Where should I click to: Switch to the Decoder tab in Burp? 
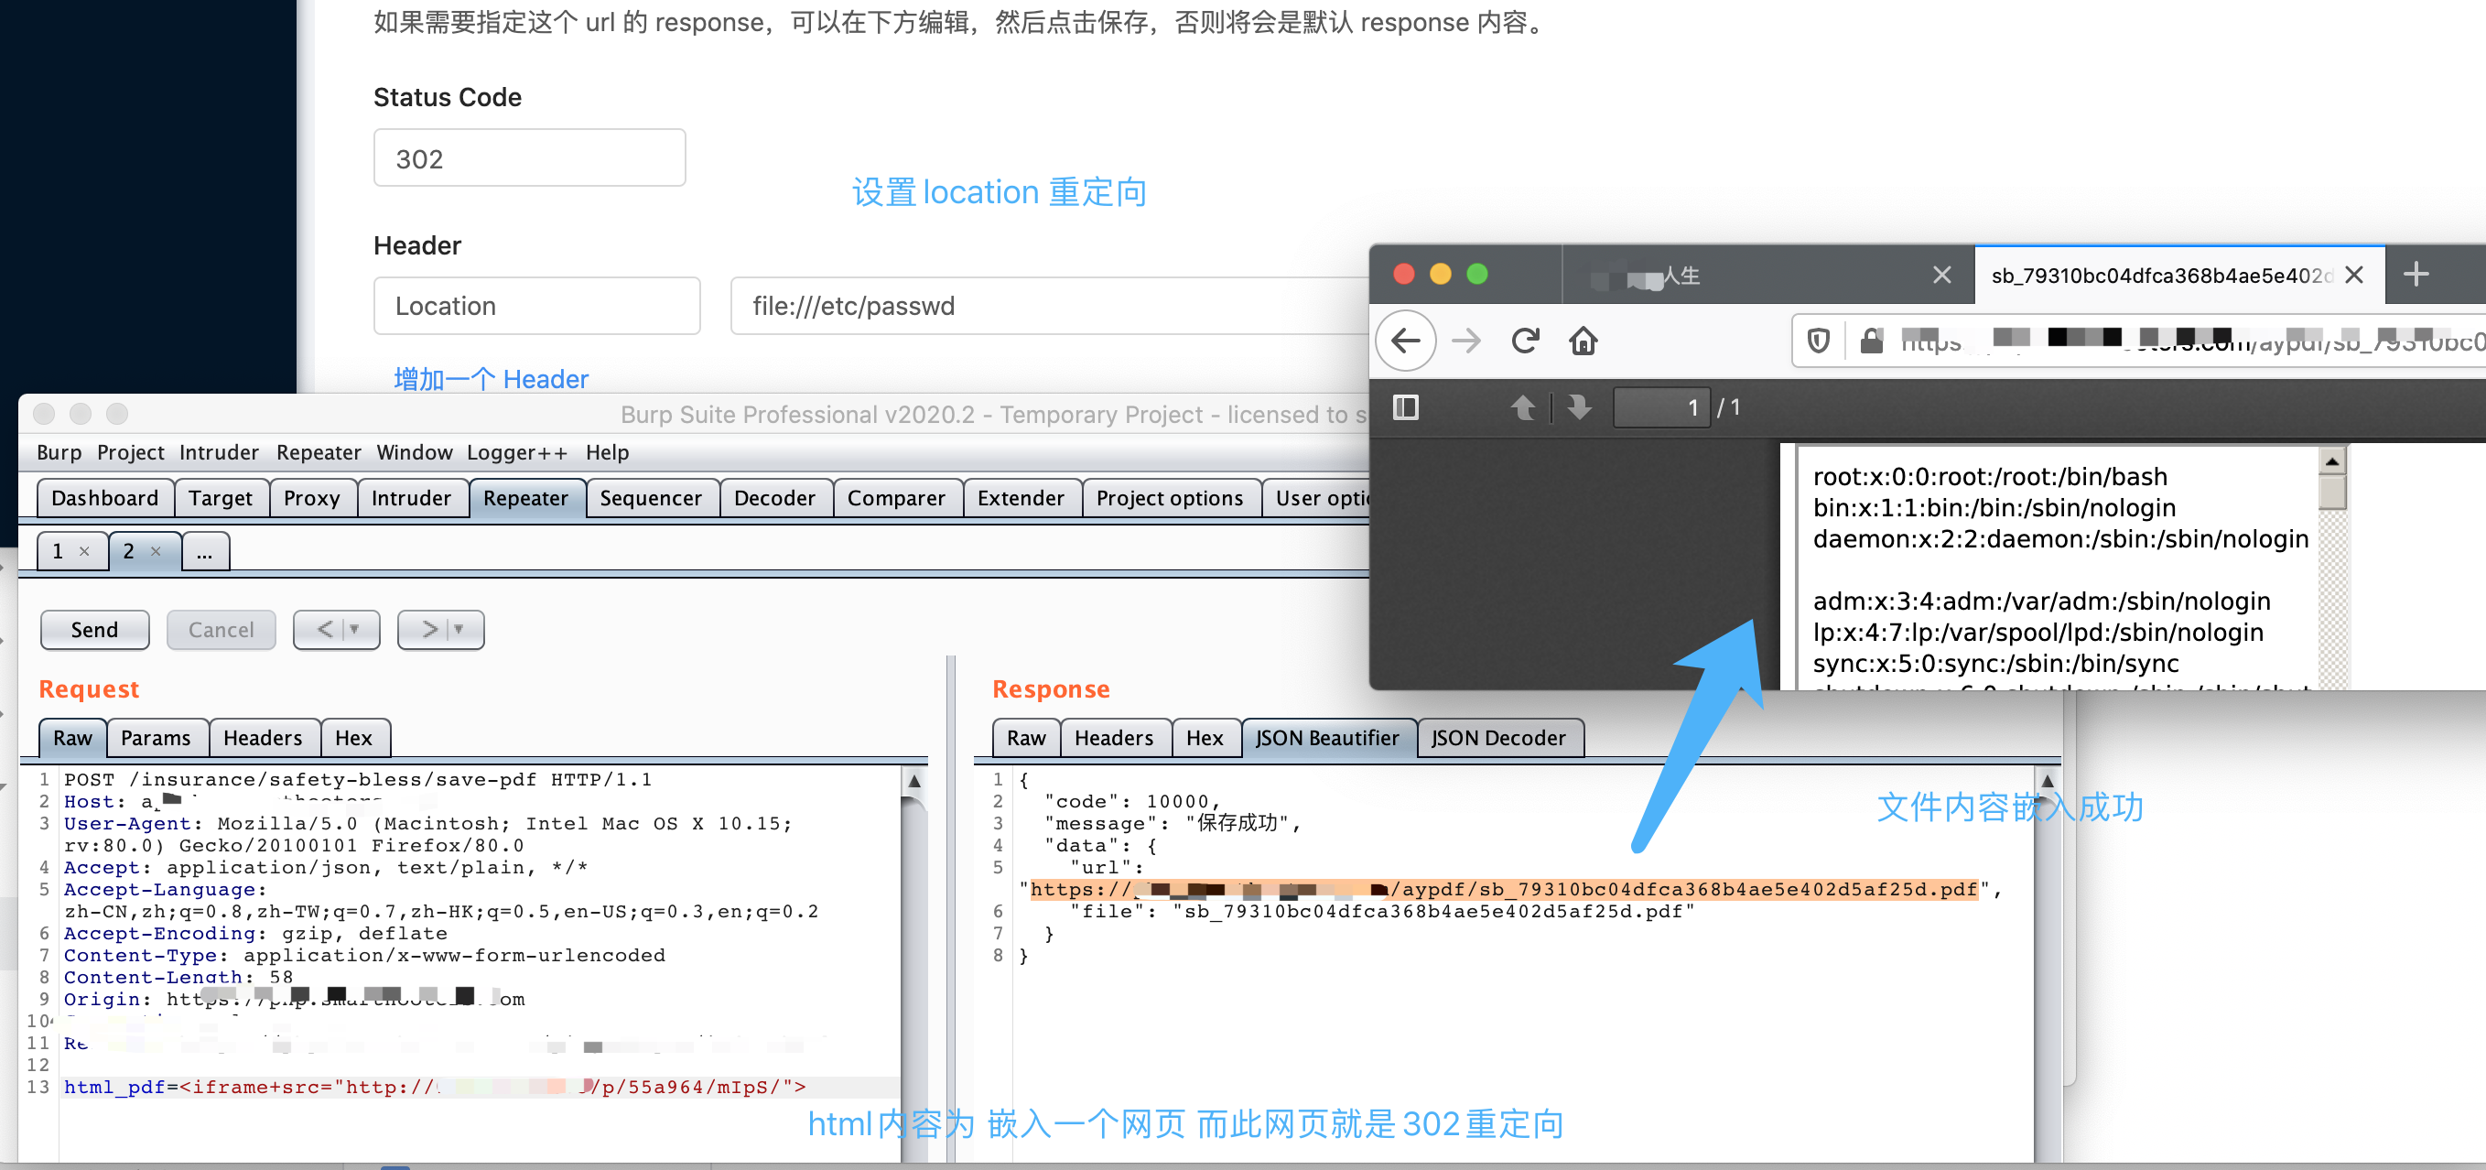[775, 498]
